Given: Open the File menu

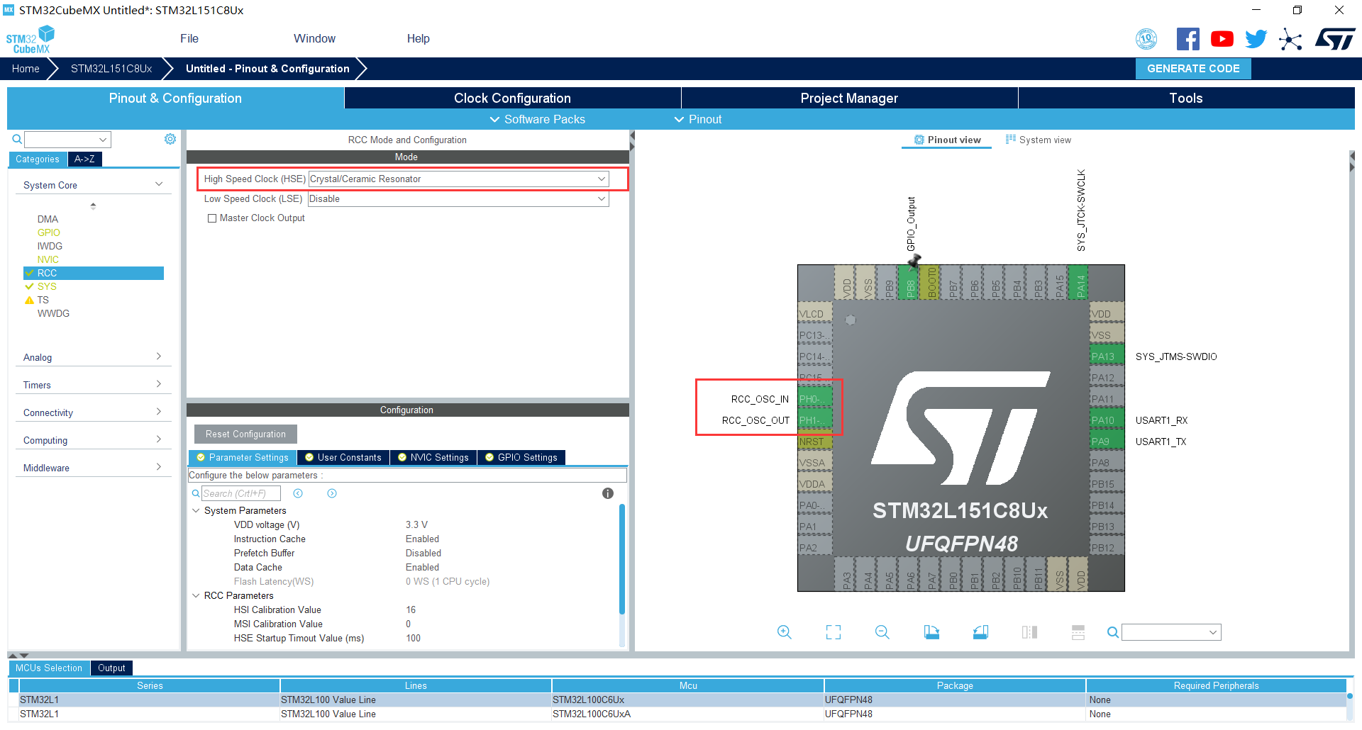Looking at the screenshot, I should [x=189, y=39].
